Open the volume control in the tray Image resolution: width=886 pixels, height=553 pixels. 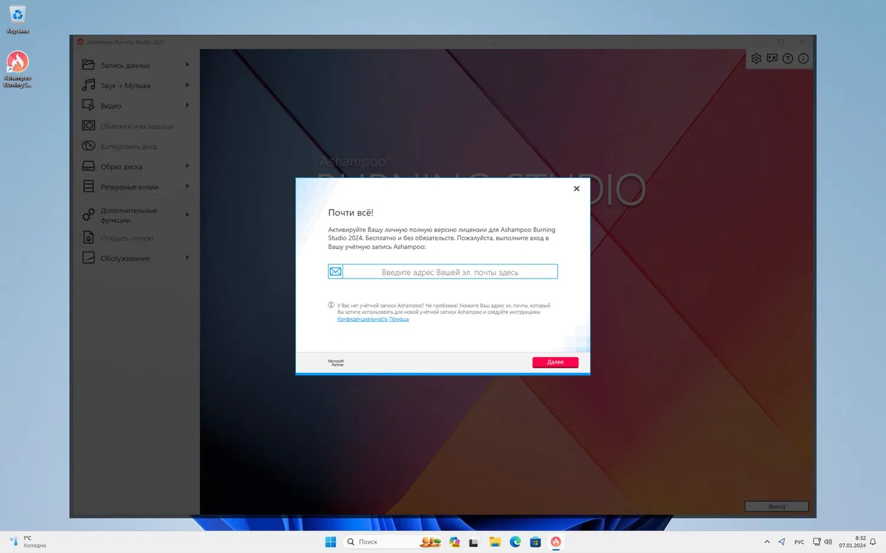(828, 542)
